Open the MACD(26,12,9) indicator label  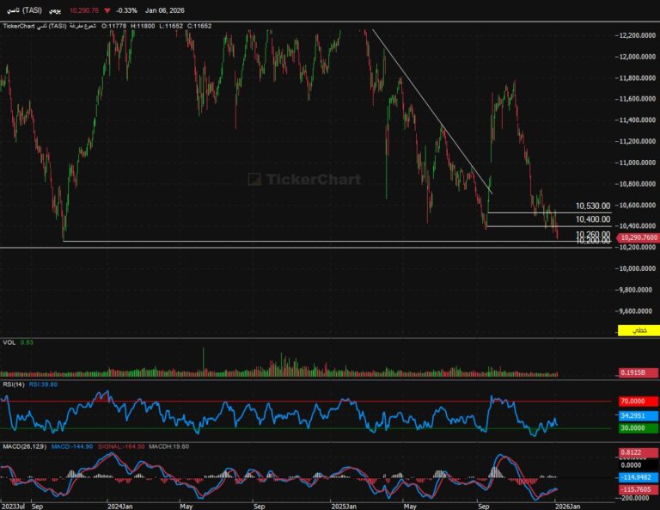pos(23,446)
